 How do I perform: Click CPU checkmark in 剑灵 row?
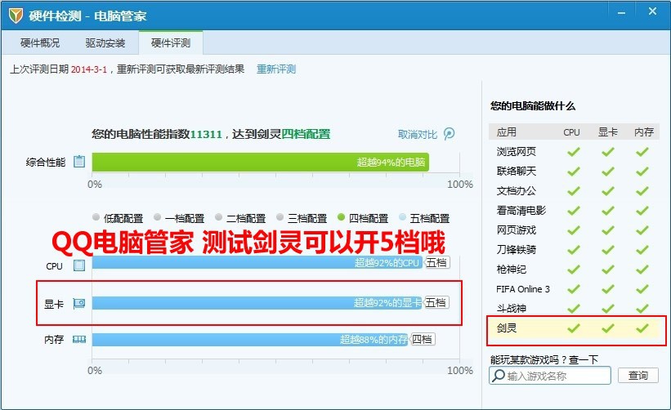pos(574,328)
